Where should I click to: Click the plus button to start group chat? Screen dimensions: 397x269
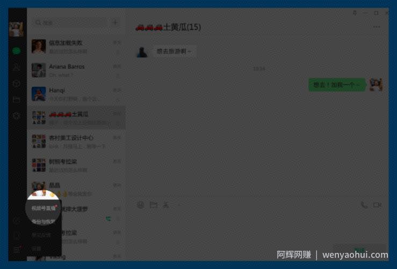click(115, 23)
